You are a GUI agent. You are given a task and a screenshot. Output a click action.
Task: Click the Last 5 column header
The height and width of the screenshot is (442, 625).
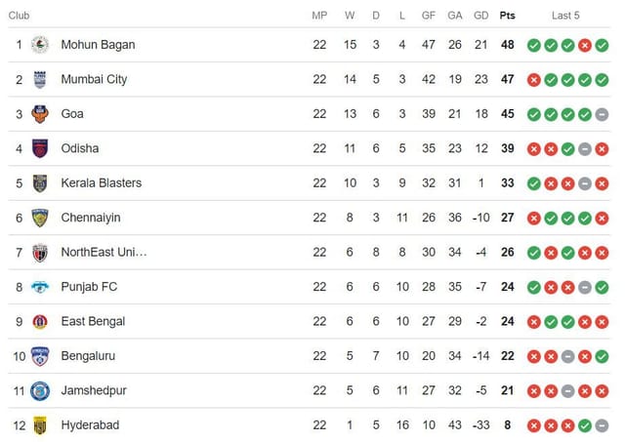coord(565,16)
